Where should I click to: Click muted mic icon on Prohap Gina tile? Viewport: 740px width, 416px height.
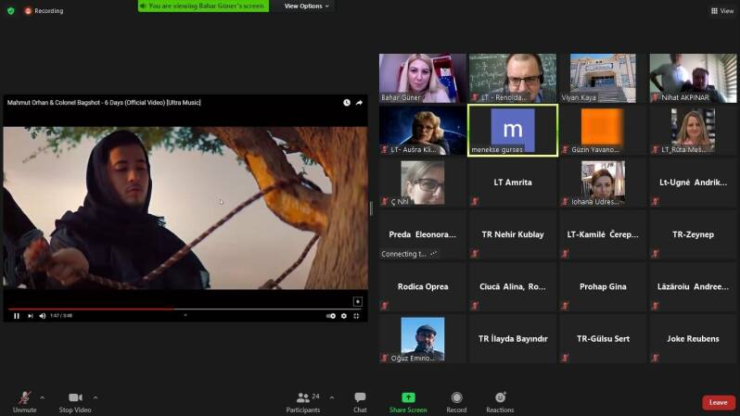565,306
